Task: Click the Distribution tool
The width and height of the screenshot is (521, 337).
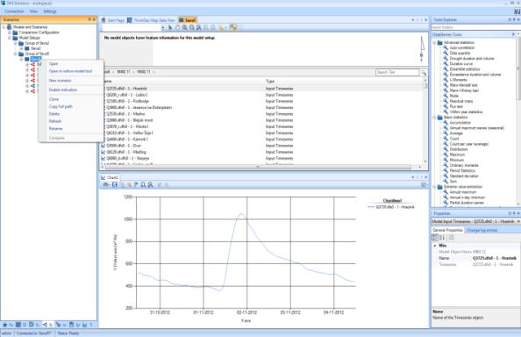Action: click(x=459, y=149)
